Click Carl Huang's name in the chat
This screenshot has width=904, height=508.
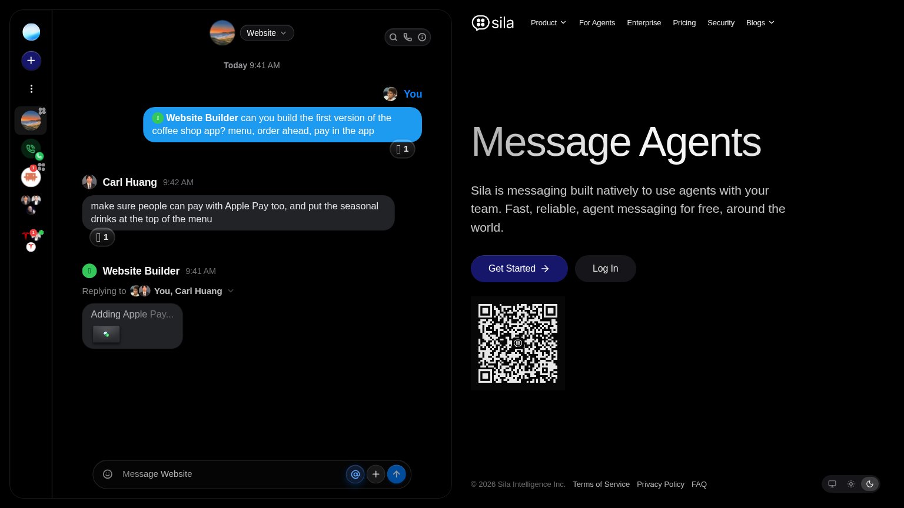(x=129, y=182)
